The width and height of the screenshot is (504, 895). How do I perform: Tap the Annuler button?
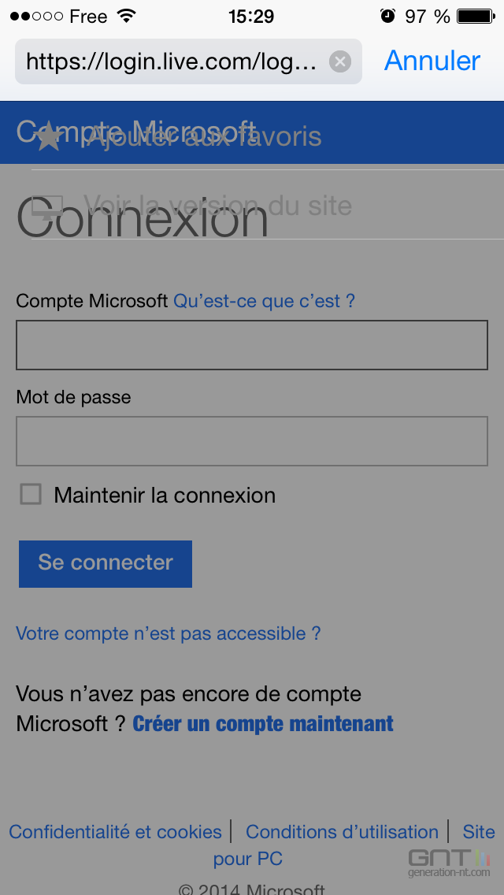[432, 61]
